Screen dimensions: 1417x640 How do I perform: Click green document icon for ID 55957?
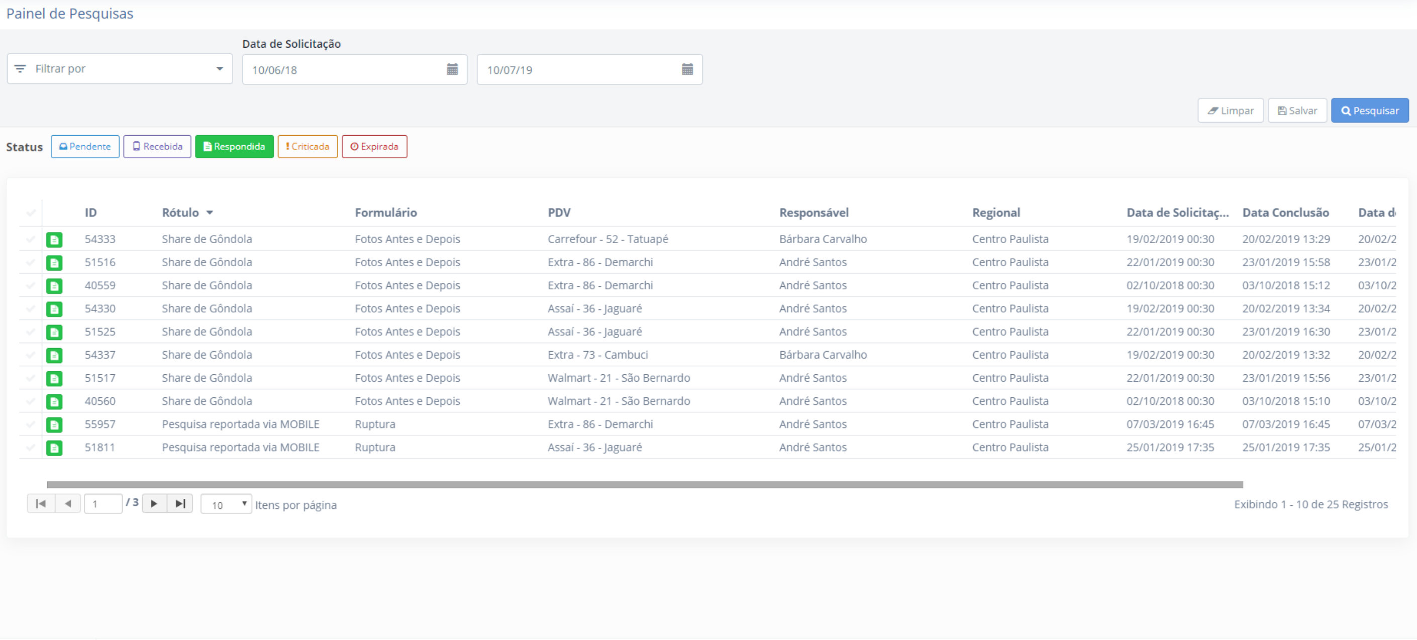54,424
